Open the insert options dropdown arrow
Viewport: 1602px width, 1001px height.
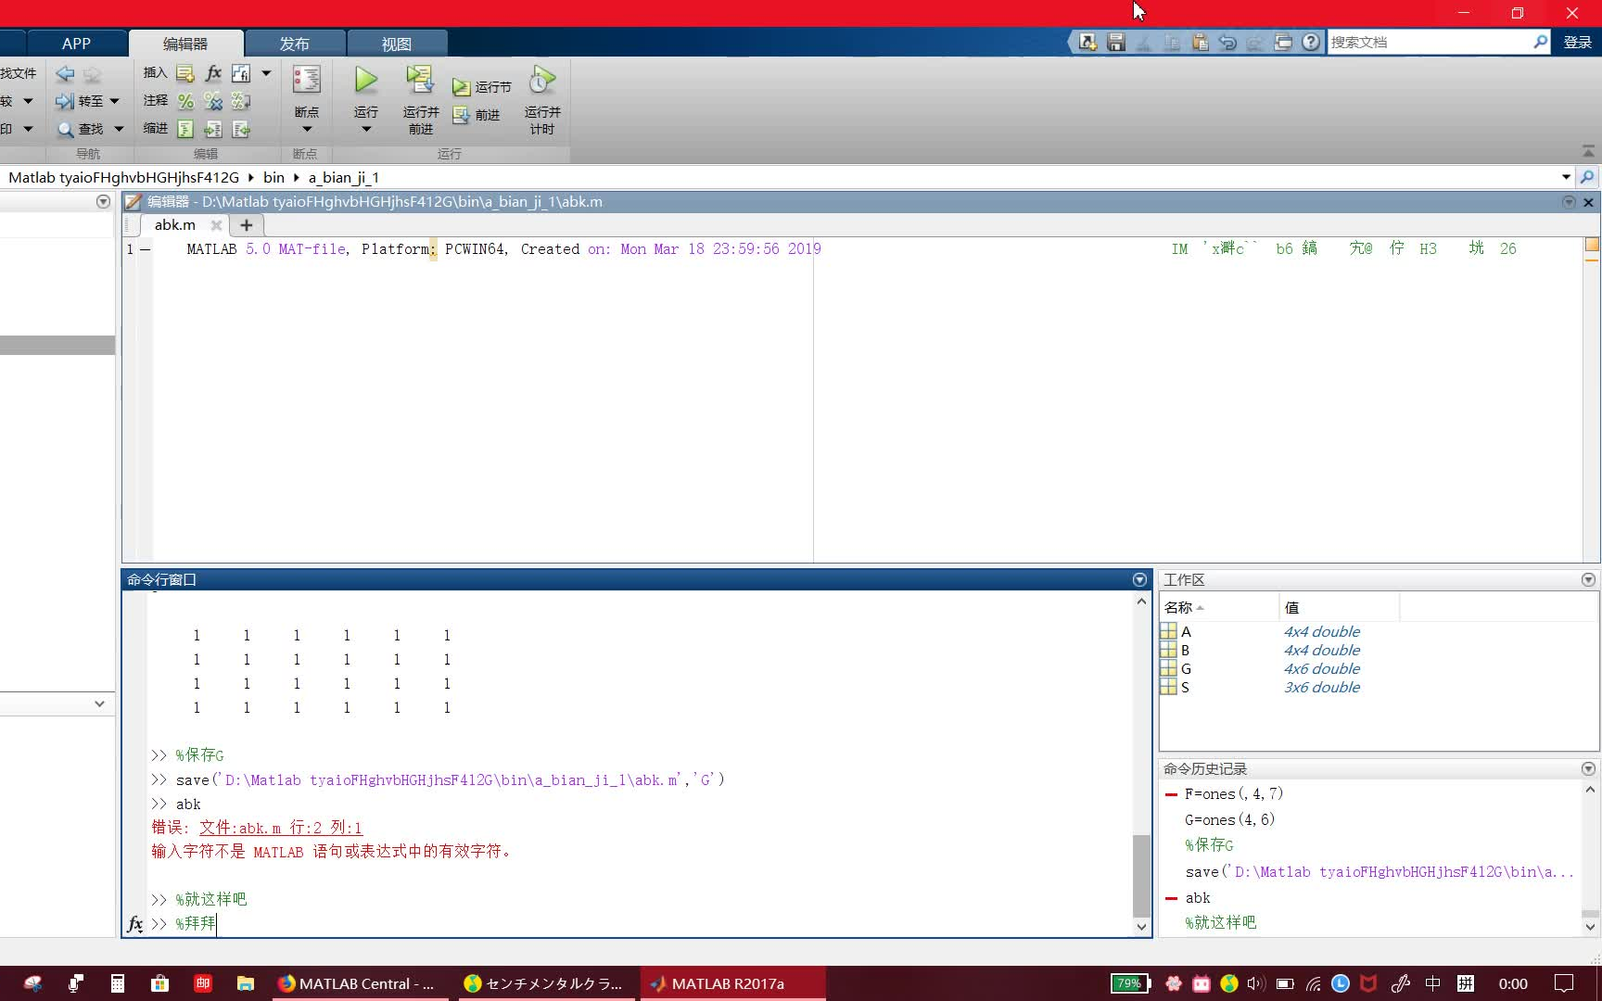coord(266,73)
